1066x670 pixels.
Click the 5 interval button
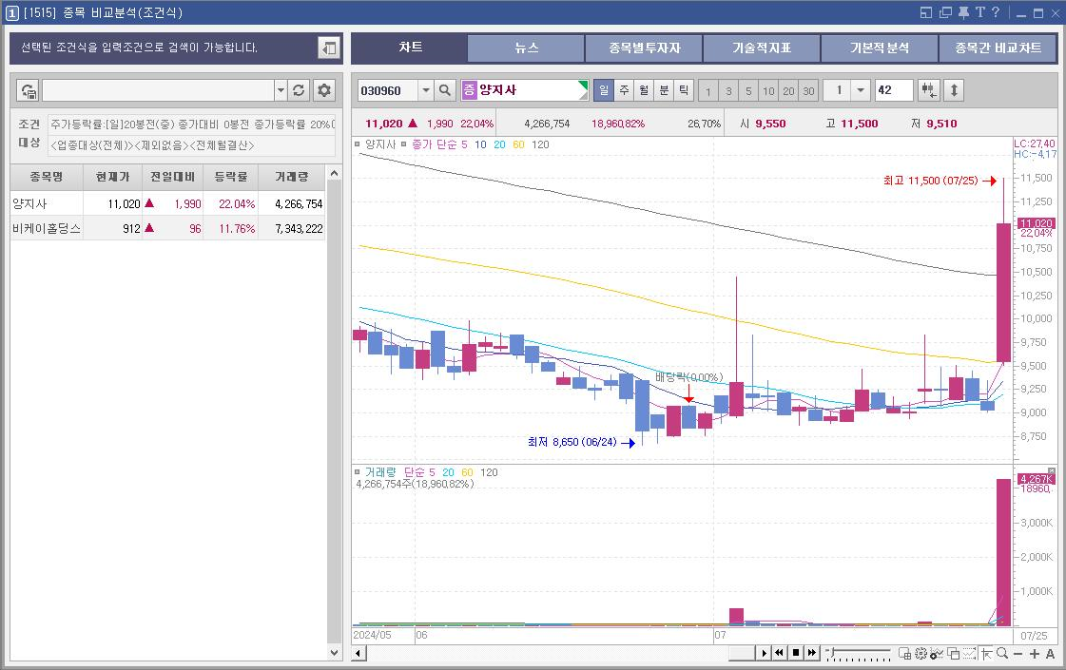[748, 90]
